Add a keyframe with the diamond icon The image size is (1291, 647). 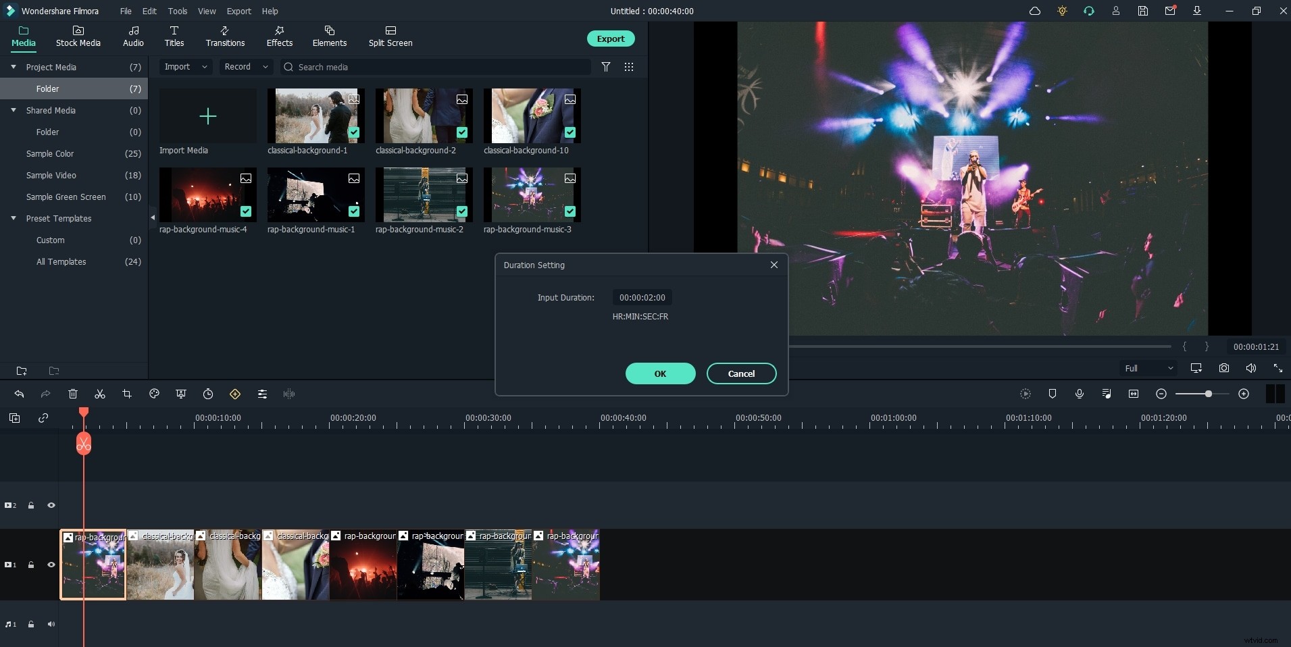pos(236,394)
